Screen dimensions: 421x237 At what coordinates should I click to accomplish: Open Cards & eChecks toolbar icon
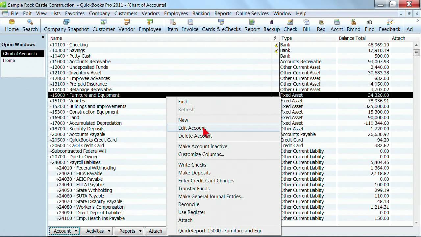click(221, 26)
